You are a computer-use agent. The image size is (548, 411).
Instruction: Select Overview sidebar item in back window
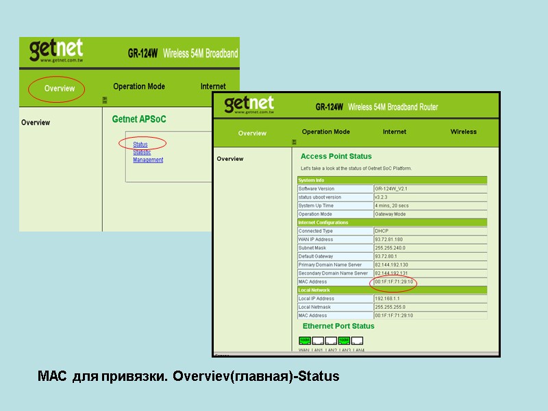pyautogui.click(x=36, y=123)
